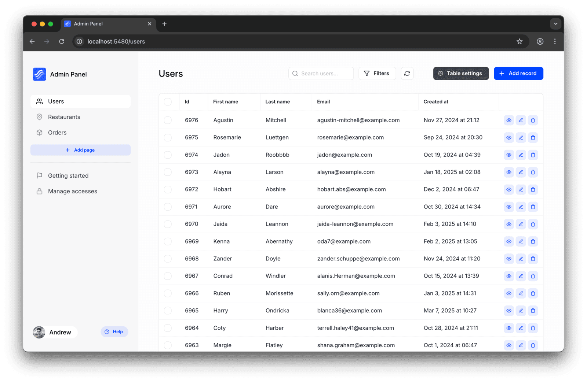Screen dimensions: 587x382
Task: Open the browser profile icon
Action: (x=540, y=41)
